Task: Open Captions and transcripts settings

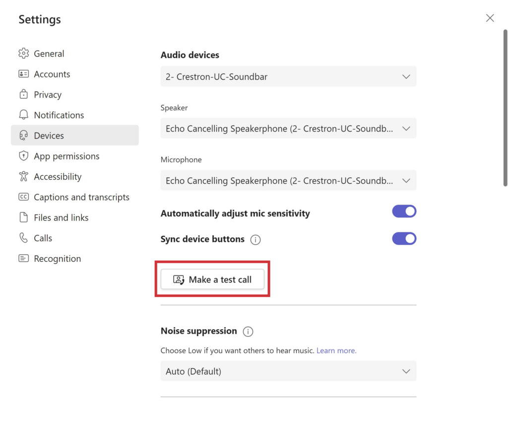Action: pyautogui.click(x=75, y=197)
